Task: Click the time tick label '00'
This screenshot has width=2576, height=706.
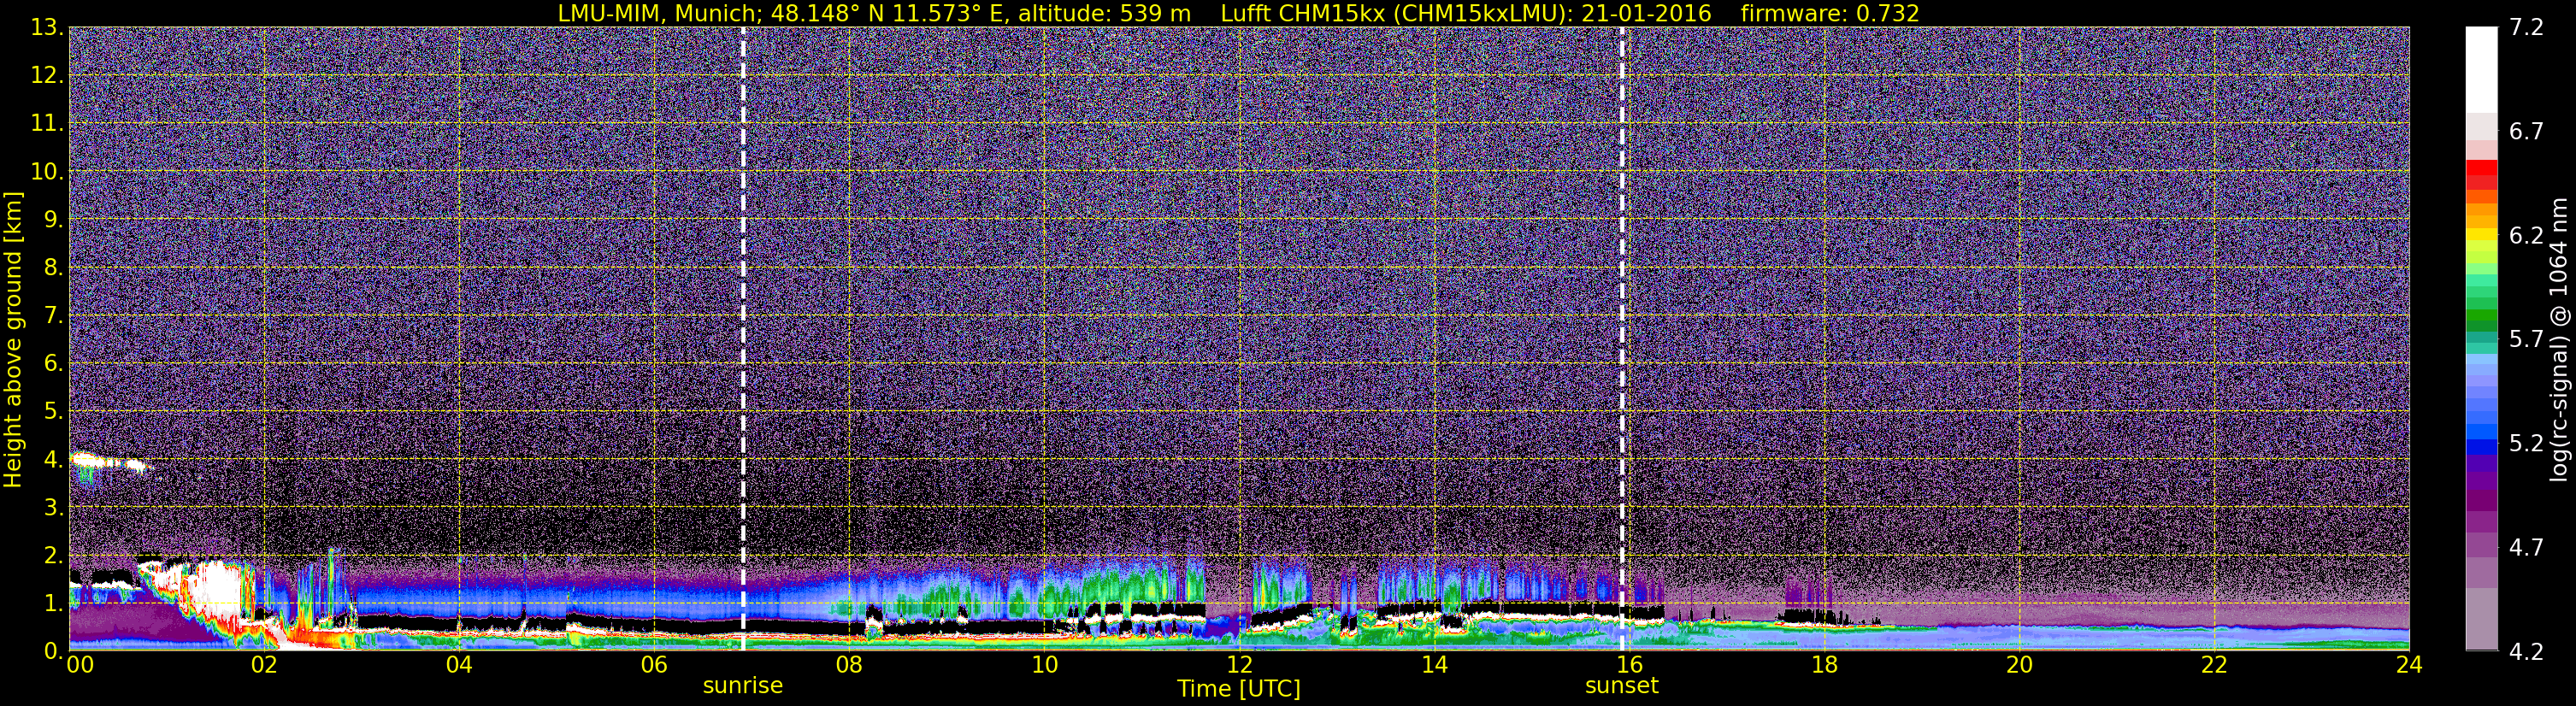Action: tap(80, 664)
